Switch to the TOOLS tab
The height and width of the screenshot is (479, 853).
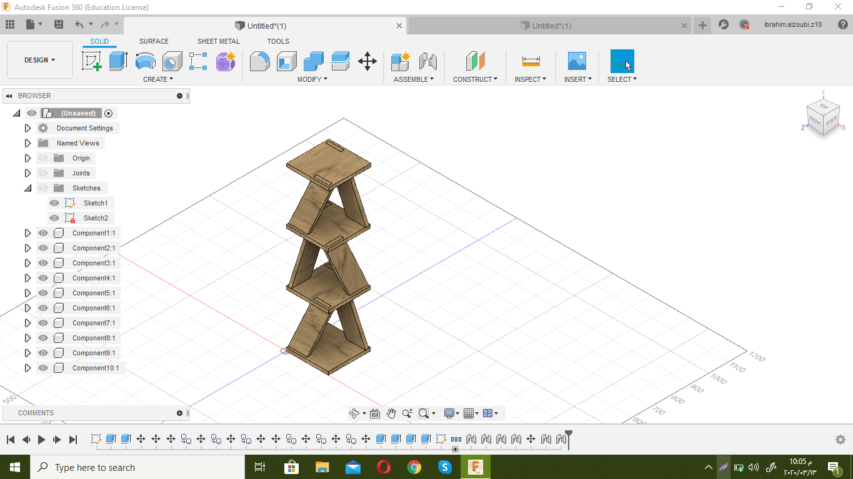point(278,41)
